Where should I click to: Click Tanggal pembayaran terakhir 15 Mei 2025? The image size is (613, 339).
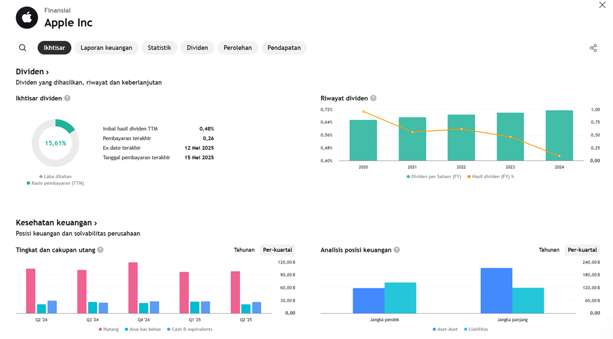[x=199, y=158]
